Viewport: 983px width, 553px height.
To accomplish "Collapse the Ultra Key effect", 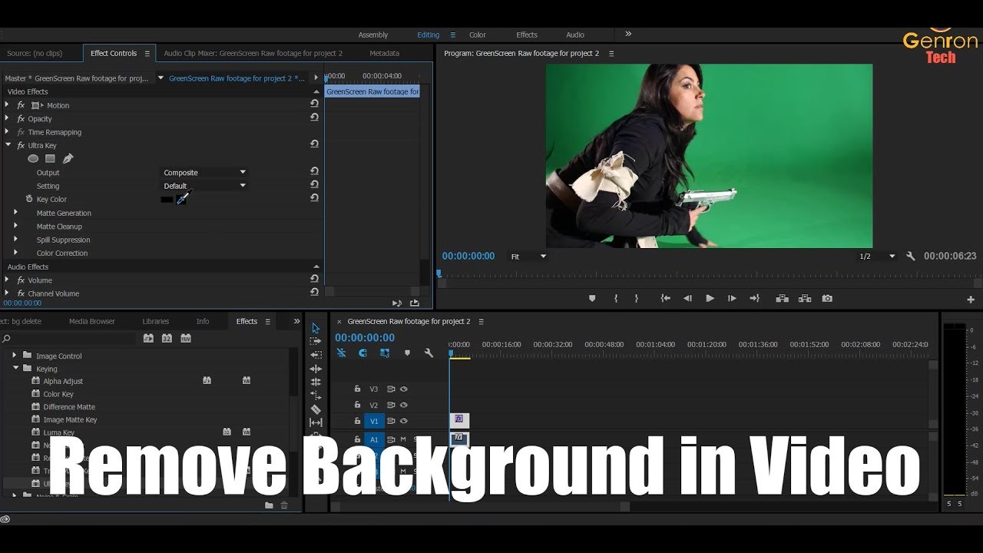I will tap(8, 144).
